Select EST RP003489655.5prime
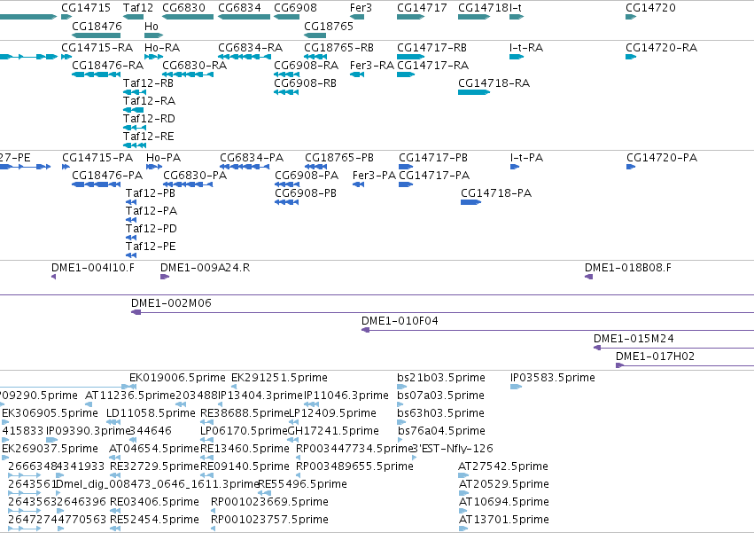 click(354, 466)
